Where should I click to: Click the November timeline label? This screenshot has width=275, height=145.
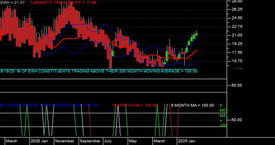(64, 141)
